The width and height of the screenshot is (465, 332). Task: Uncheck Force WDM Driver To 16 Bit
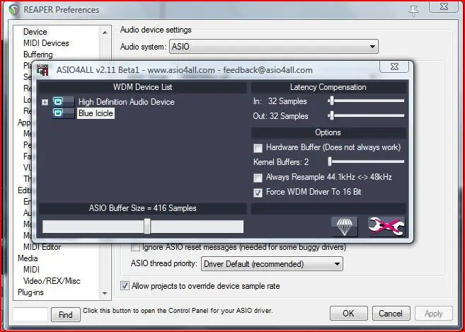pyautogui.click(x=258, y=193)
